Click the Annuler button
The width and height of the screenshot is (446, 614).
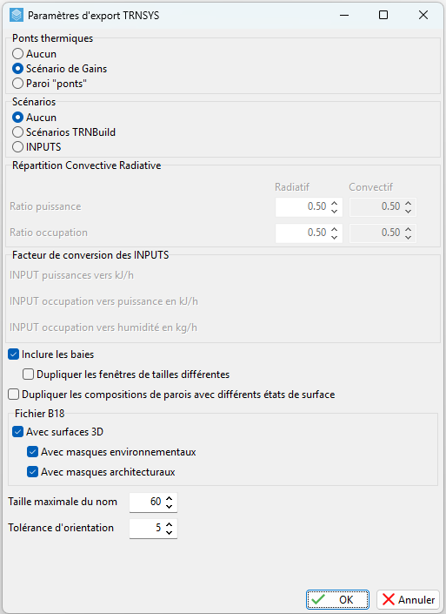(x=408, y=599)
